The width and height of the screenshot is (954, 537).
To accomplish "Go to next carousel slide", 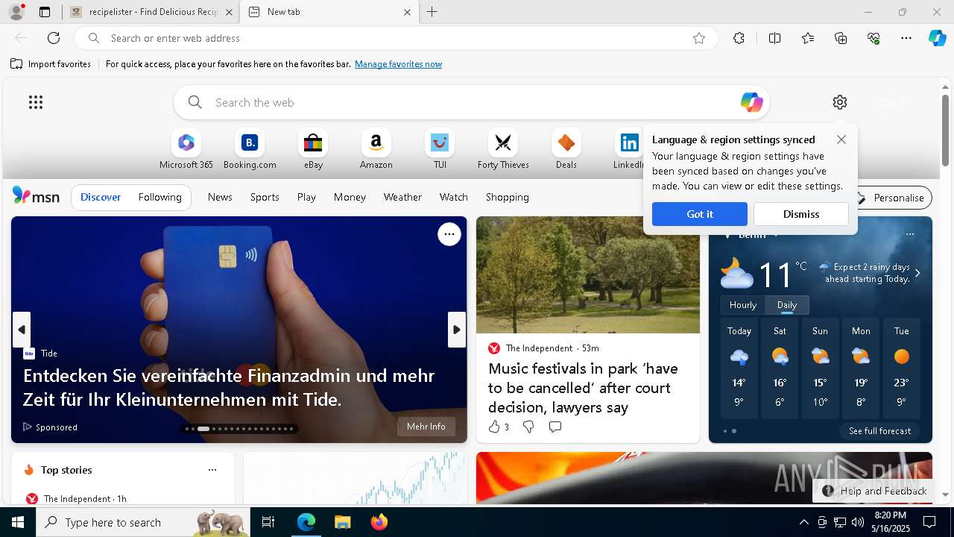I will (x=456, y=330).
